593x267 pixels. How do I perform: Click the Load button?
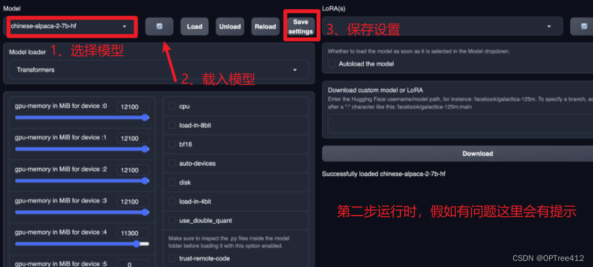pyautogui.click(x=194, y=27)
